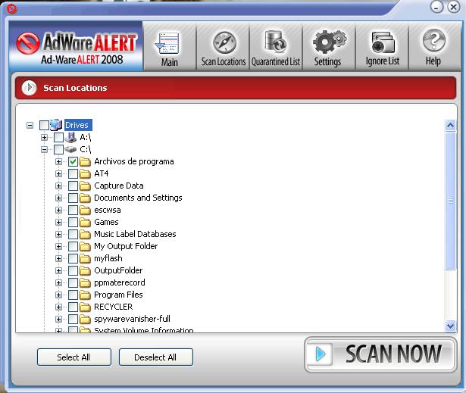Check the A:\ drive checkbox
This screenshot has width=466, height=393.
click(x=58, y=137)
